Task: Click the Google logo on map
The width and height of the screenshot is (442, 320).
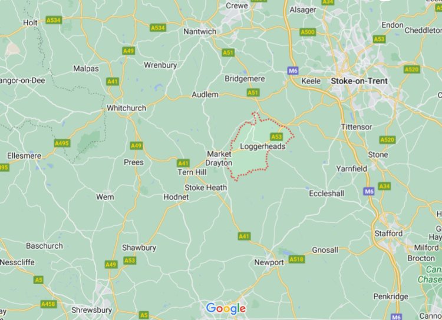Action: click(226, 308)
